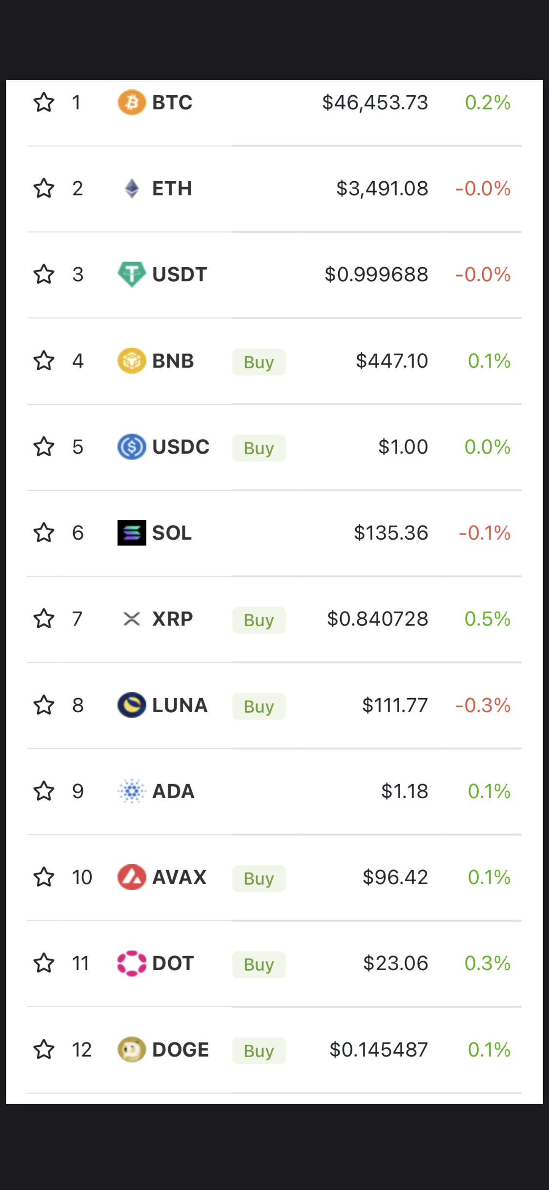Favorite BTC with its star toggle
Image resolution: width=549 pixels, height=1190 pixels.
coord(44,102)
